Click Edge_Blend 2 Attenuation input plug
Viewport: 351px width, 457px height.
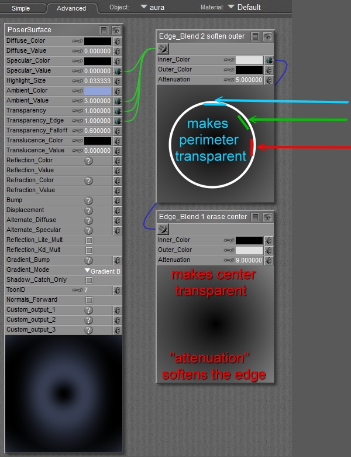269,80
